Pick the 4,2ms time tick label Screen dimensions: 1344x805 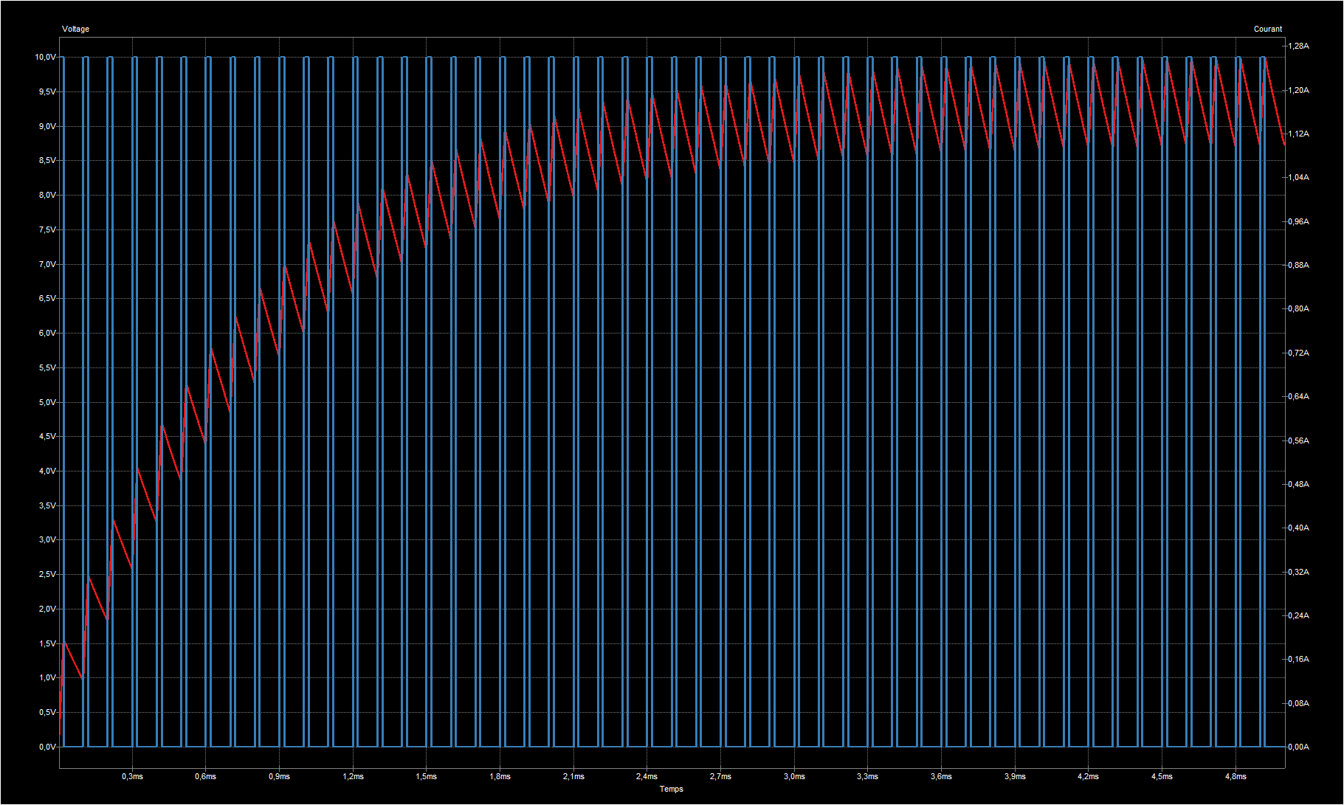tap(1088, 776)
